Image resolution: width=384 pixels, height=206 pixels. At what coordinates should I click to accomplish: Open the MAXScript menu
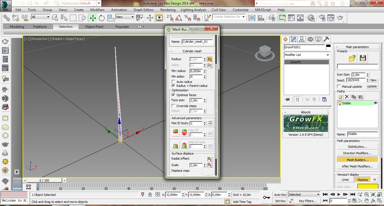click(263, 10)
